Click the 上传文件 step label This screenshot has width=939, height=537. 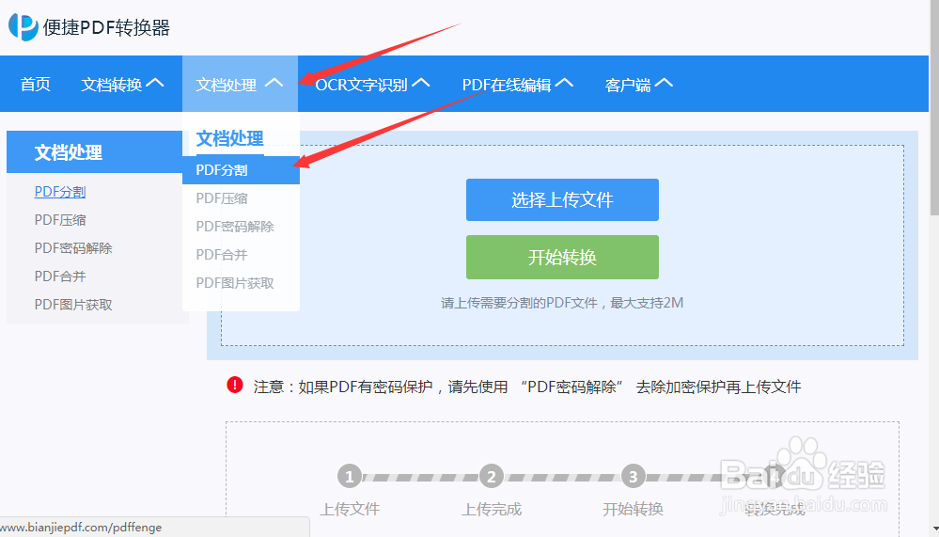pos(350,509)
